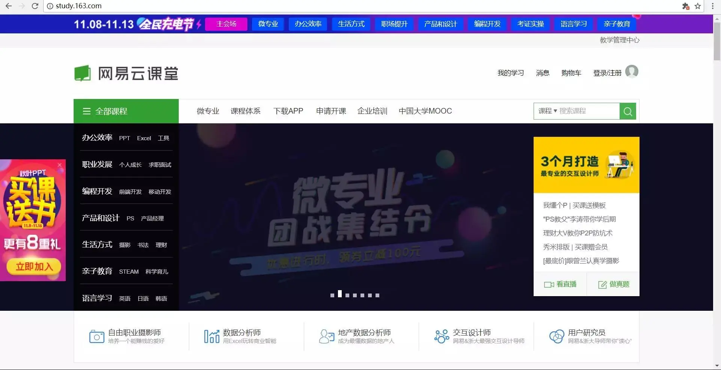This screenshot has height=370, width=721.
Task: Open the 地产数据分析师 people icon
Action: click(327, 336)
